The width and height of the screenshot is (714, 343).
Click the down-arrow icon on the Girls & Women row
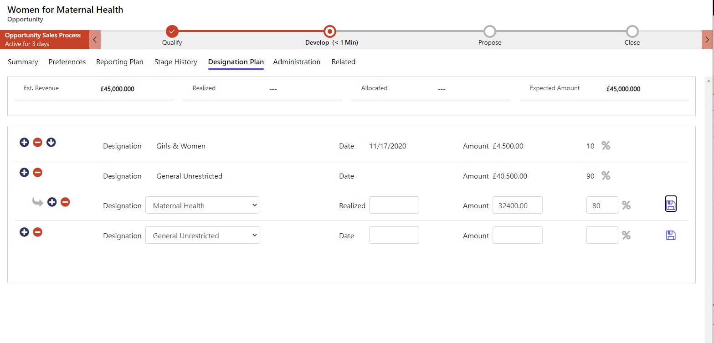[x=51, y=143]
